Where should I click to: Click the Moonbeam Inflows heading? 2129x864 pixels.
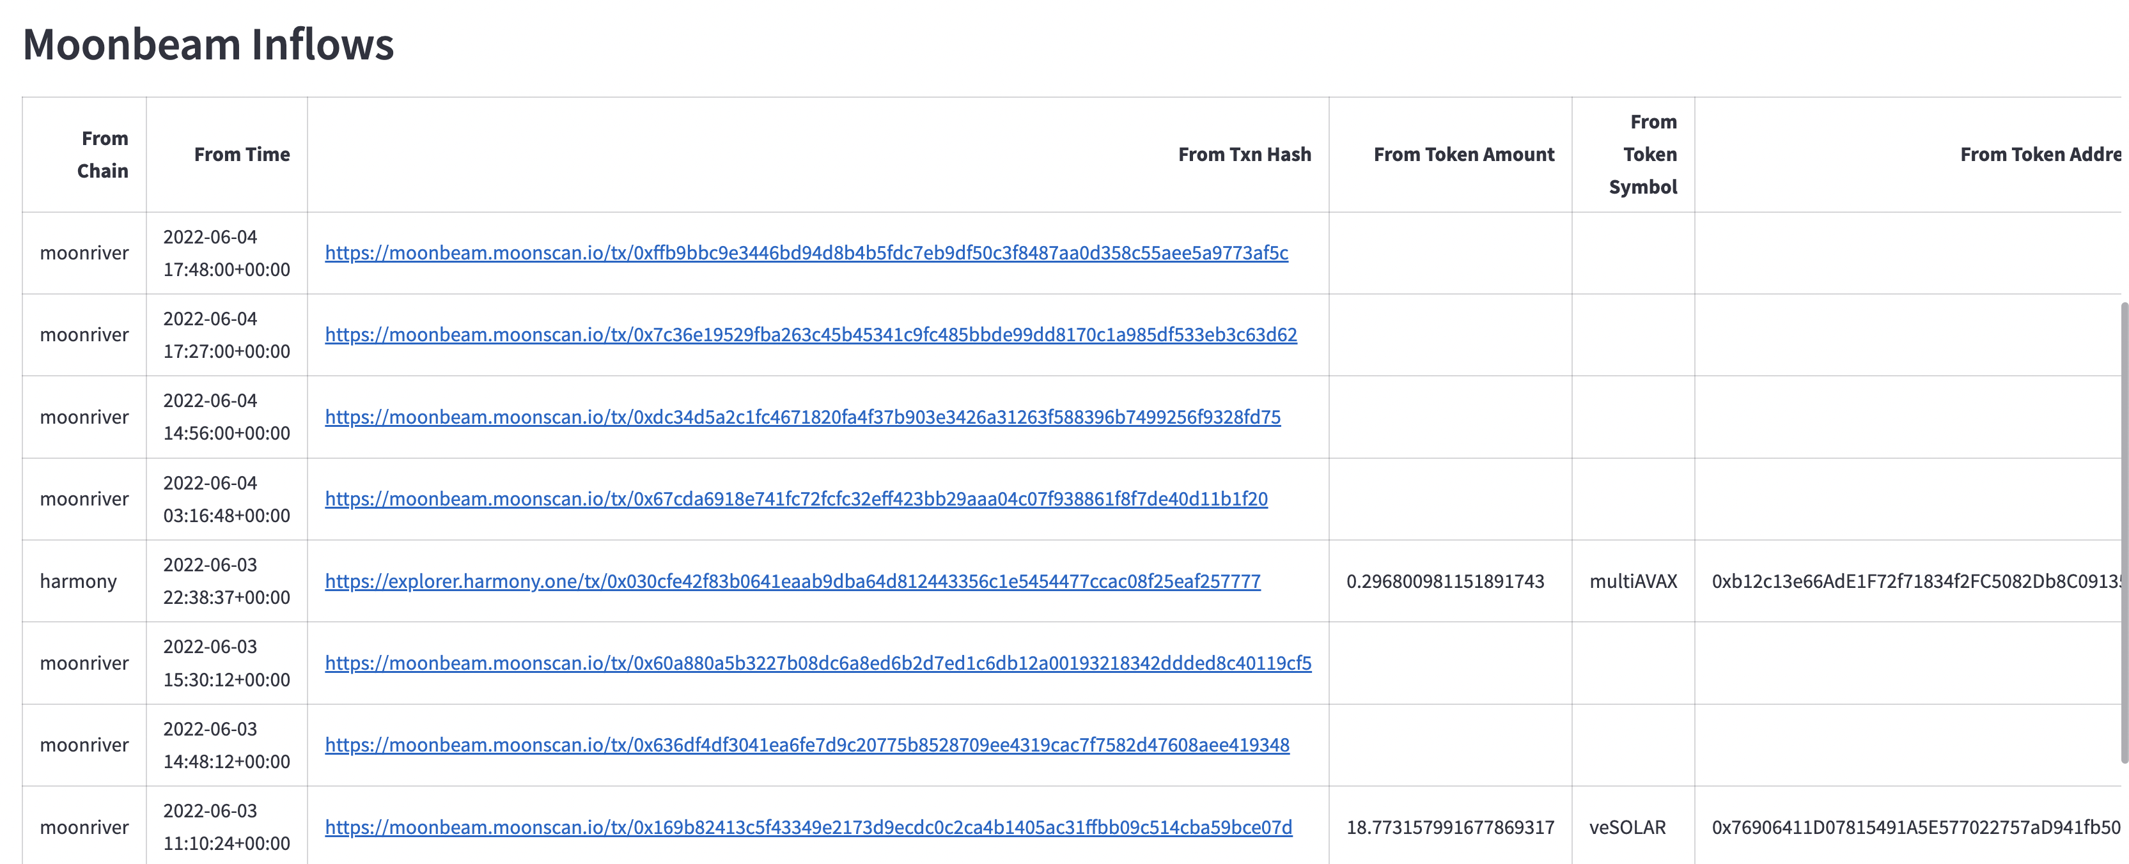[208, 44]
